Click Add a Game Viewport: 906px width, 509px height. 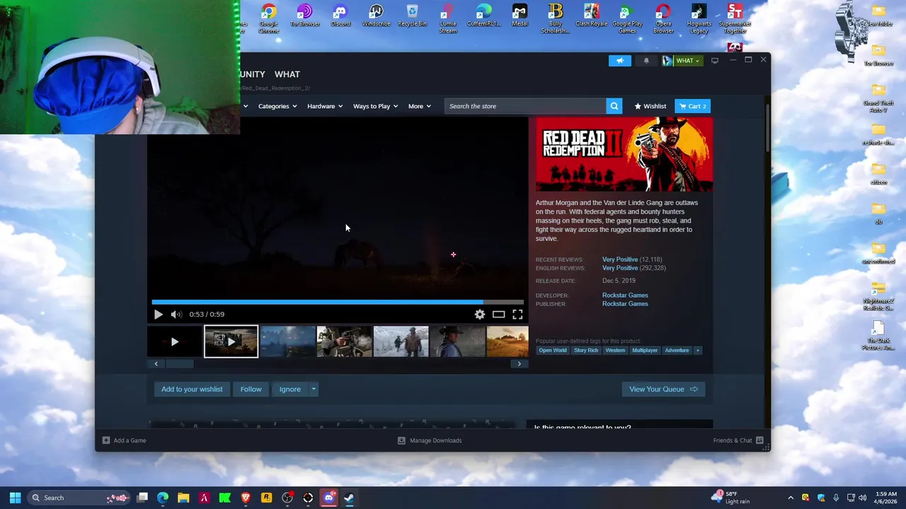(125, 440)
